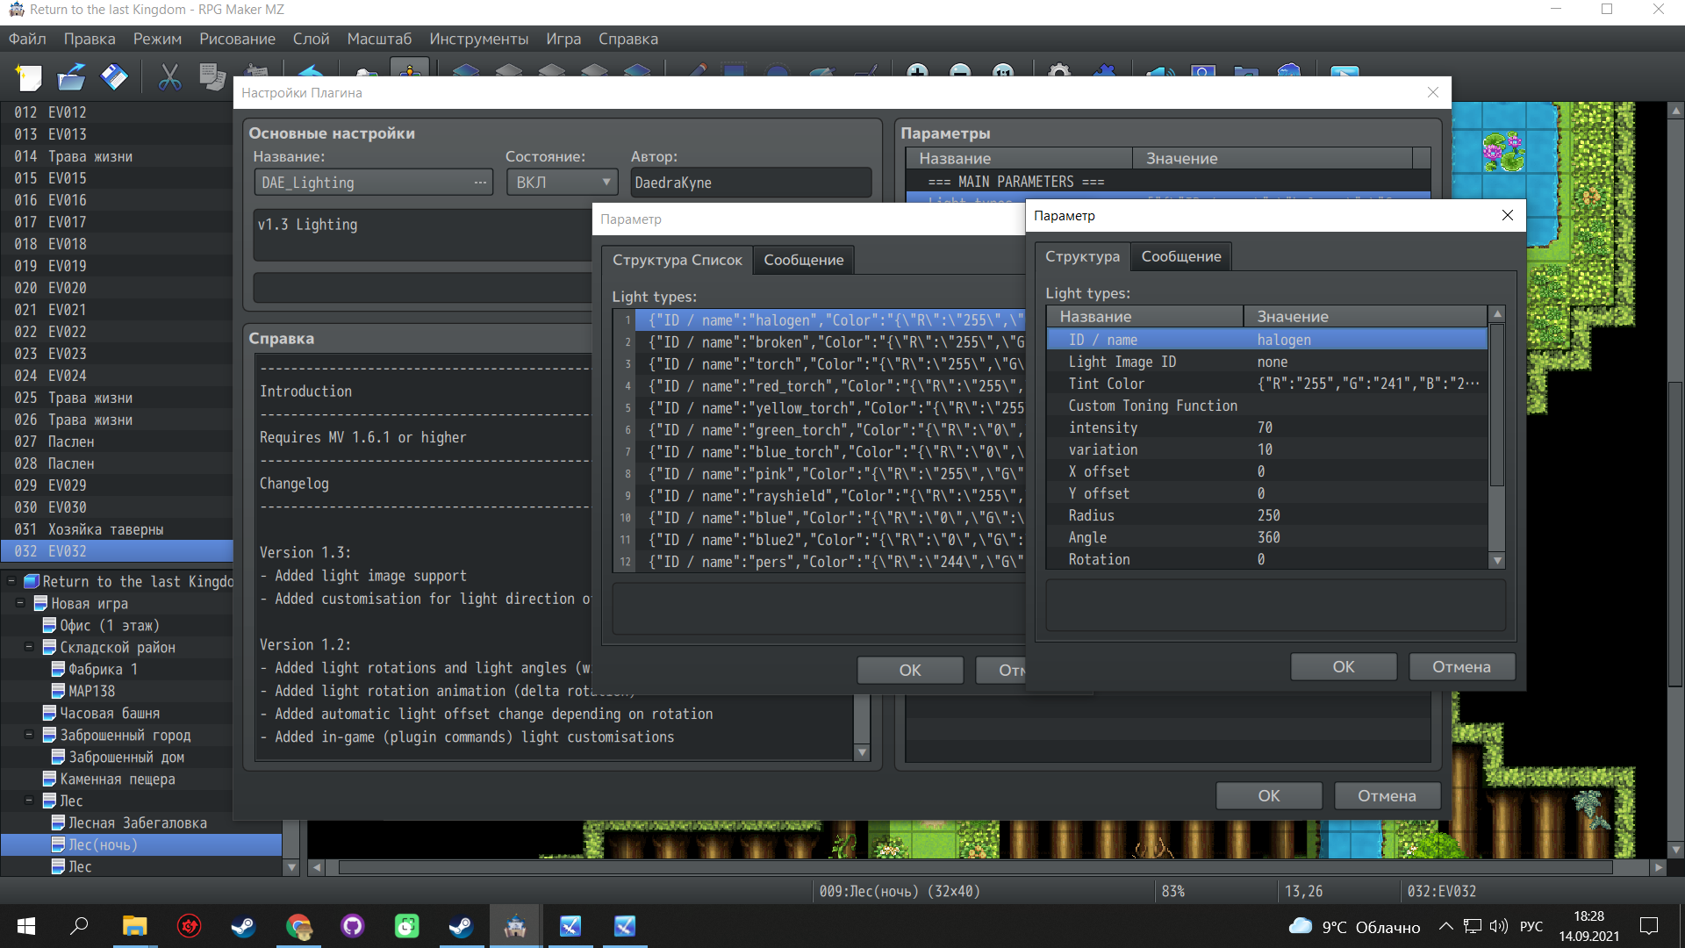This screenshot has width=1685, height=948.
Task: Show hidden system tray icons
Action: (x=1446, y=927)
